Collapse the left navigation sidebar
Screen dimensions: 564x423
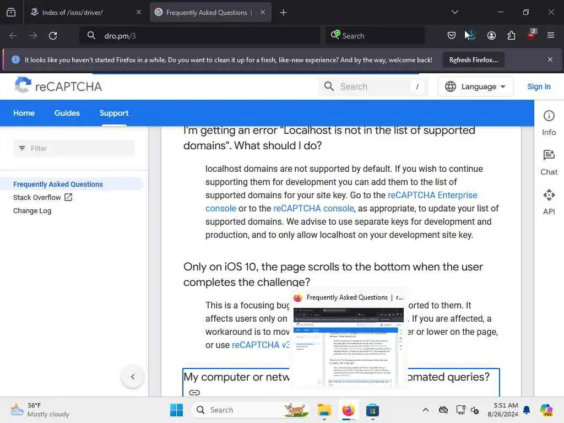tap(133, 377)
